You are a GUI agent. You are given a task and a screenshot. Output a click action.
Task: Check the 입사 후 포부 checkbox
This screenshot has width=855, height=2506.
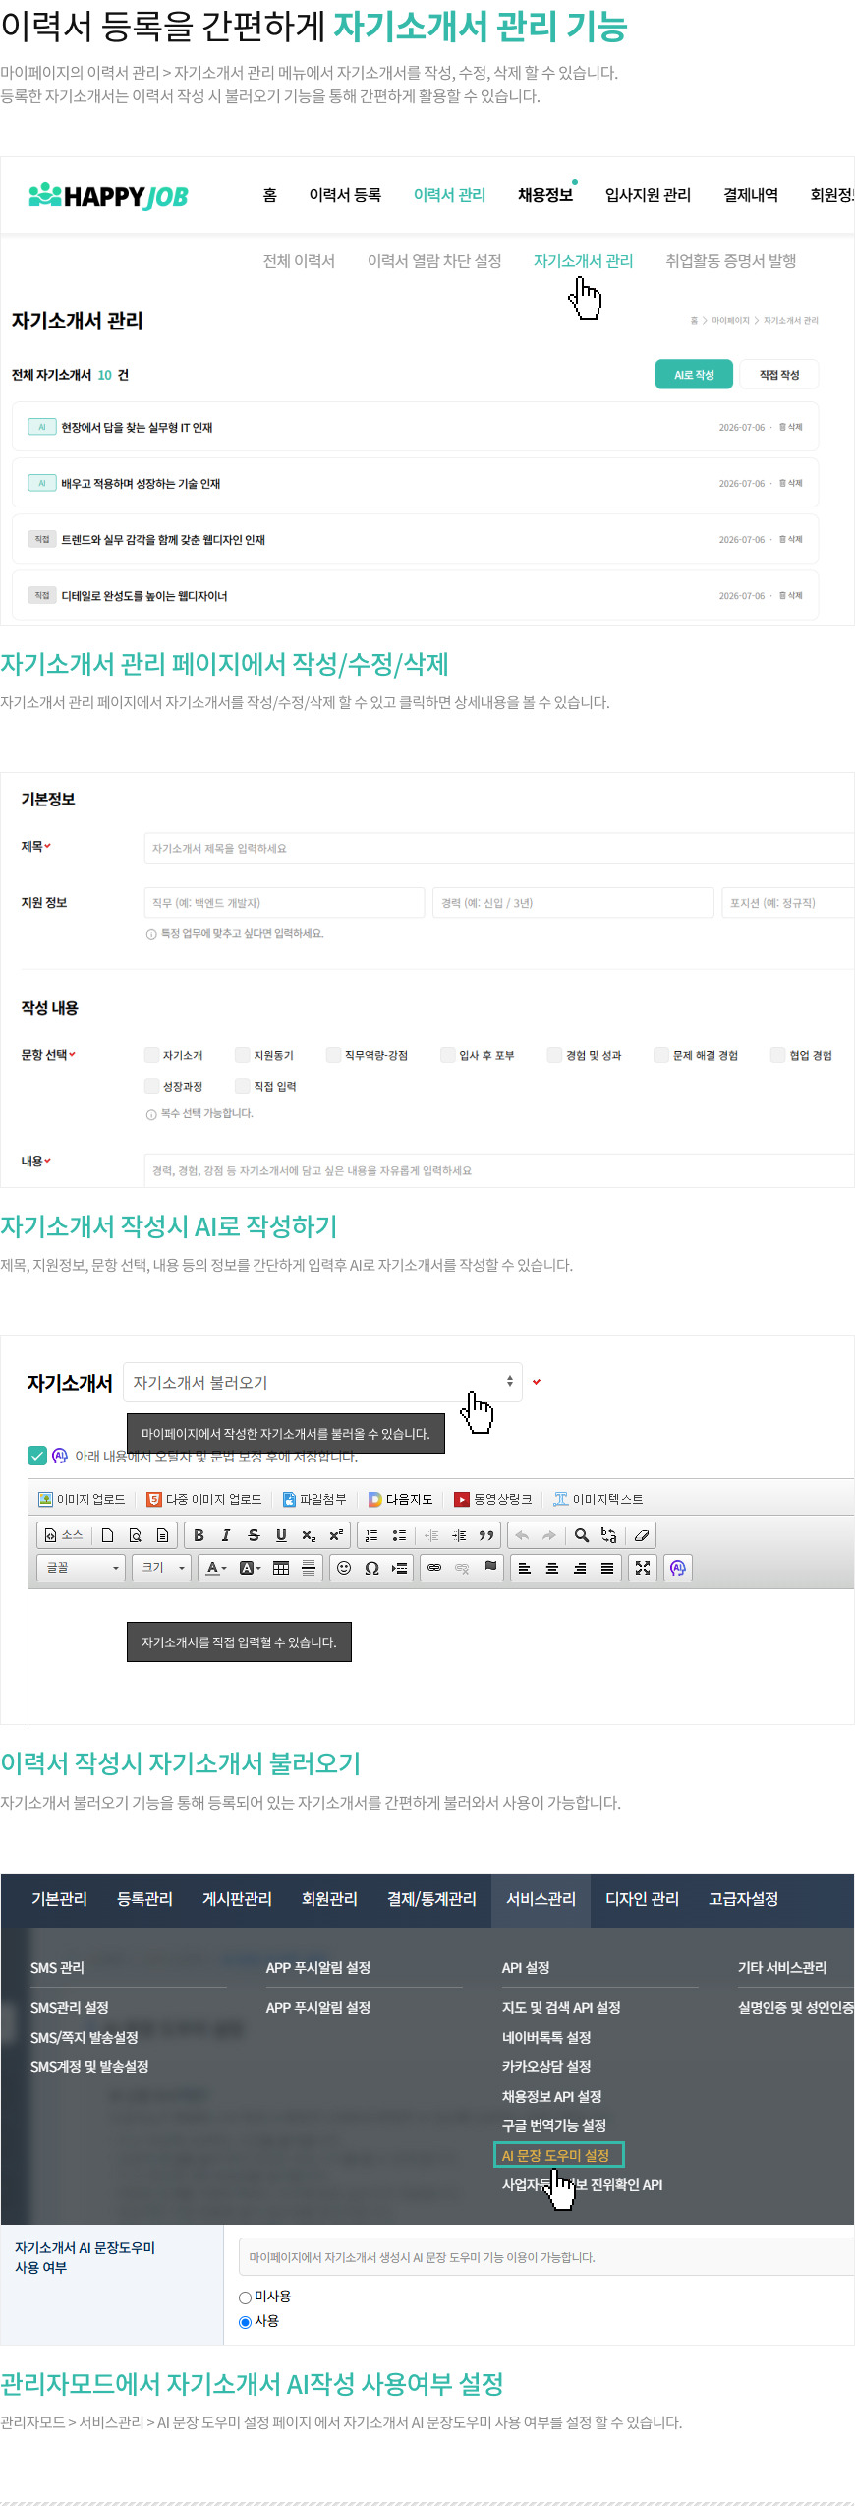[x=447, y=1055]
